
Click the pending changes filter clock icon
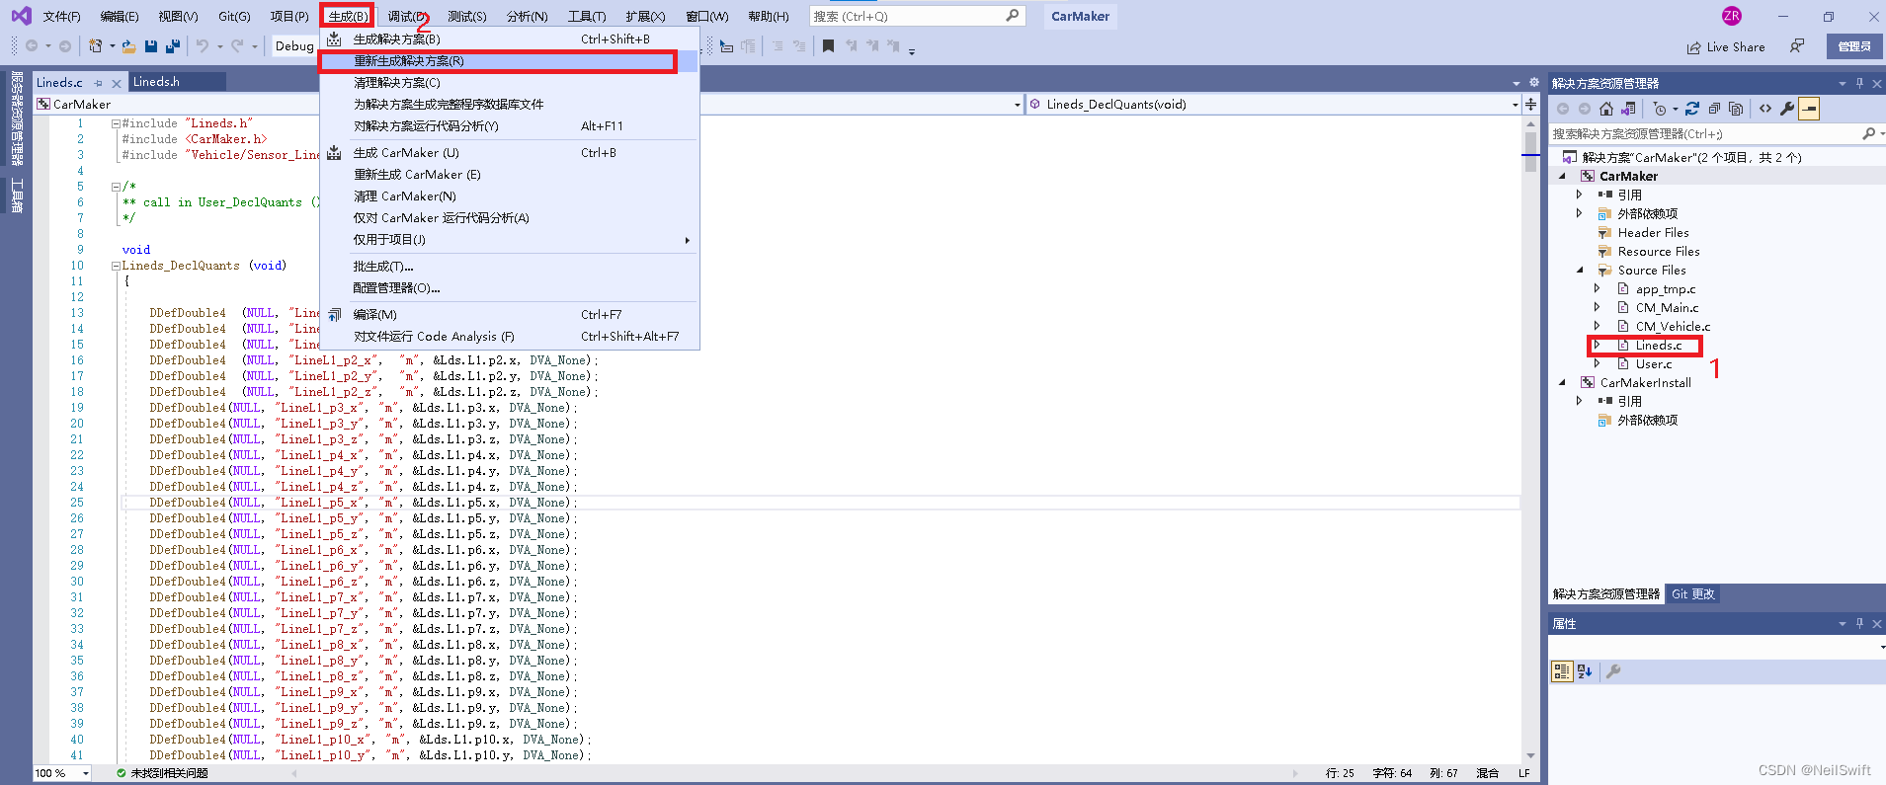[1660, 109]
